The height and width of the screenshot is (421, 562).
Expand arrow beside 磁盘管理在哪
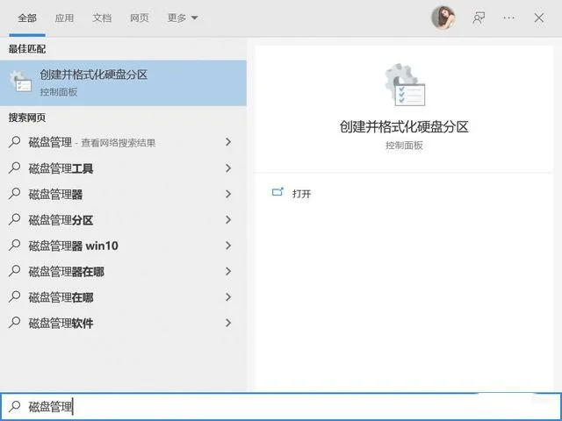(x=228, y=296)
